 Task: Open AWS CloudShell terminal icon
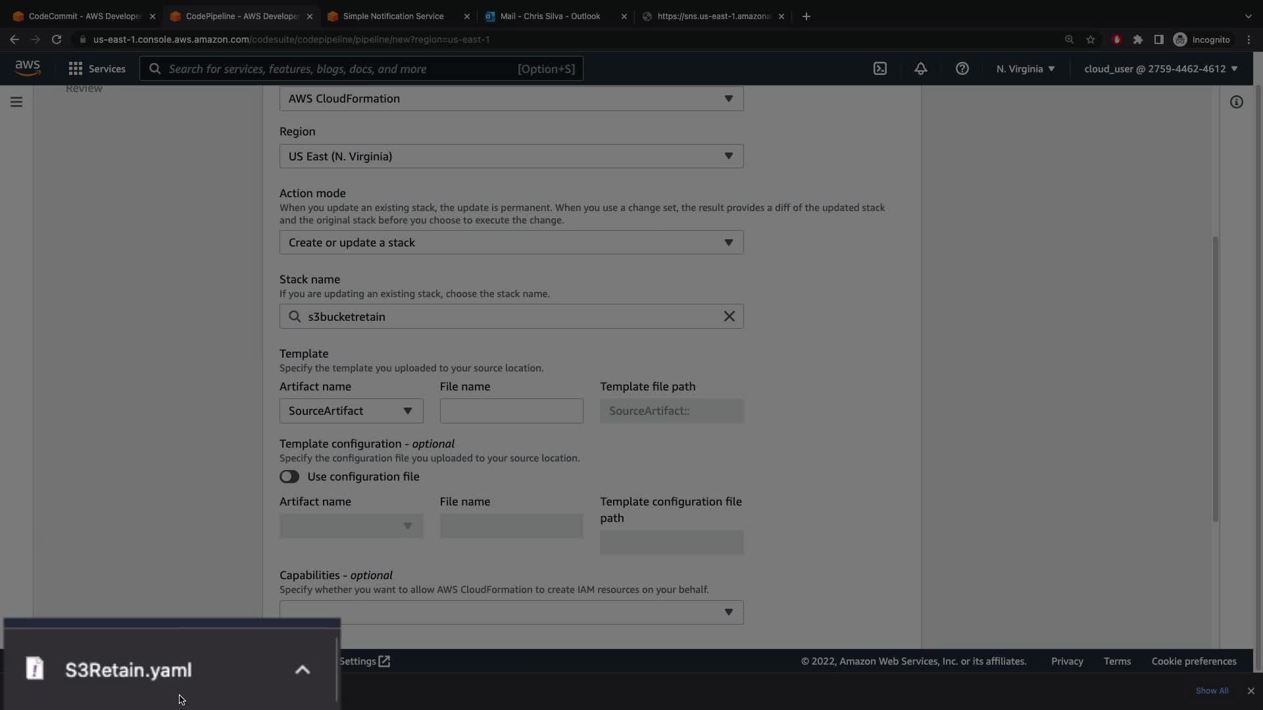click(879, 68)
